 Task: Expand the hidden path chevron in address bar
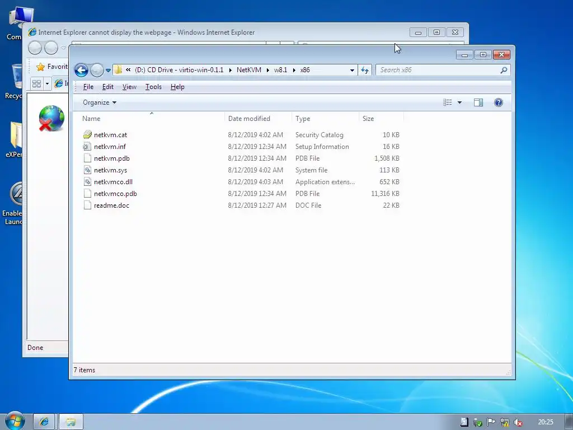[x=128, y=70]
